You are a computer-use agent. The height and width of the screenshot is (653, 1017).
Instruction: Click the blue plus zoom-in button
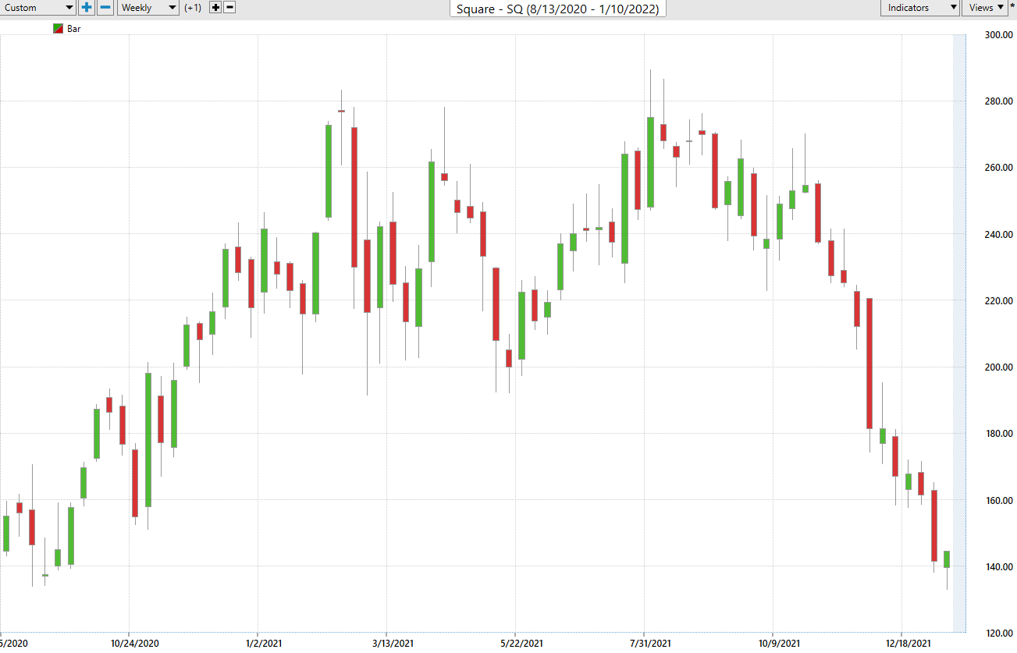pos(87,8)
